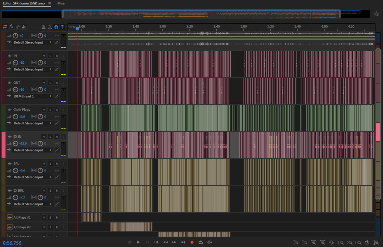Solo the EX IN track
This screenshot has height=247, width=383.
(50, 137)
